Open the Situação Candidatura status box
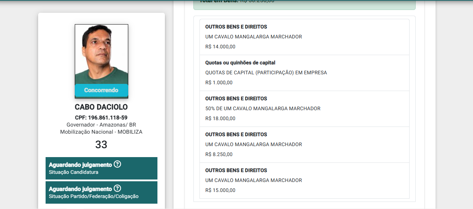 coord(102,168)
